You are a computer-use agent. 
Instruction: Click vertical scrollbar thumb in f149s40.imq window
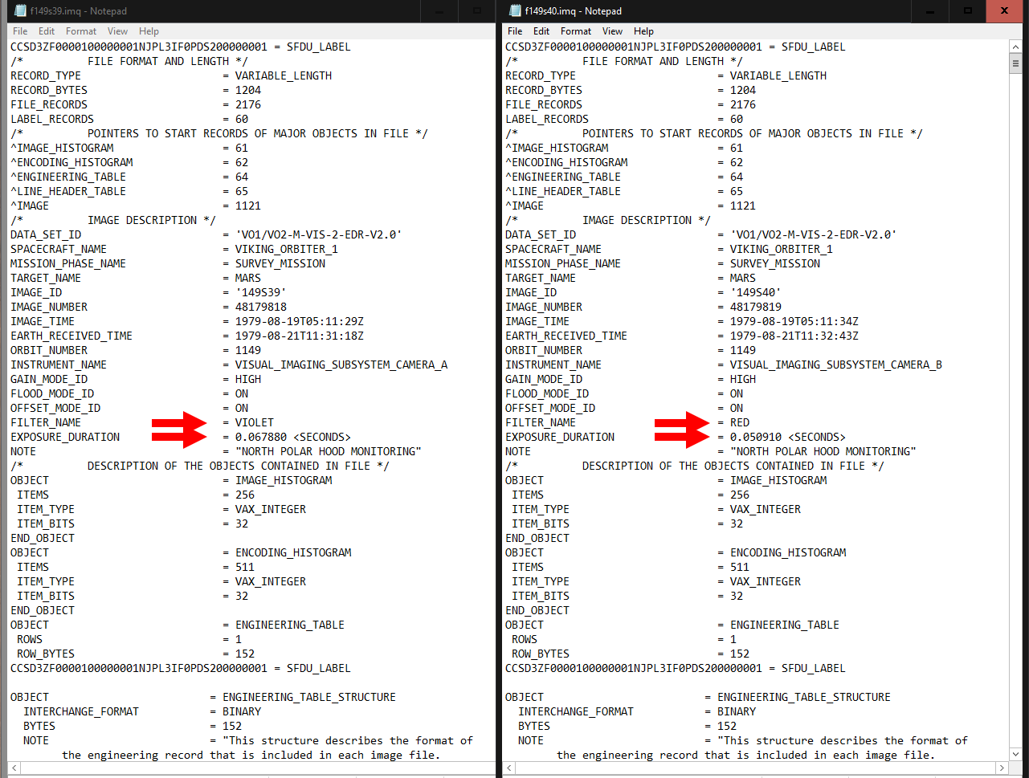pos(1016,64)
